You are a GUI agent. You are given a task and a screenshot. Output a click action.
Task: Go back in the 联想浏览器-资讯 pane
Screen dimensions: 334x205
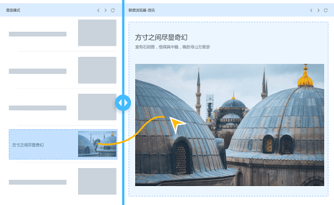[x=311, y=10]
